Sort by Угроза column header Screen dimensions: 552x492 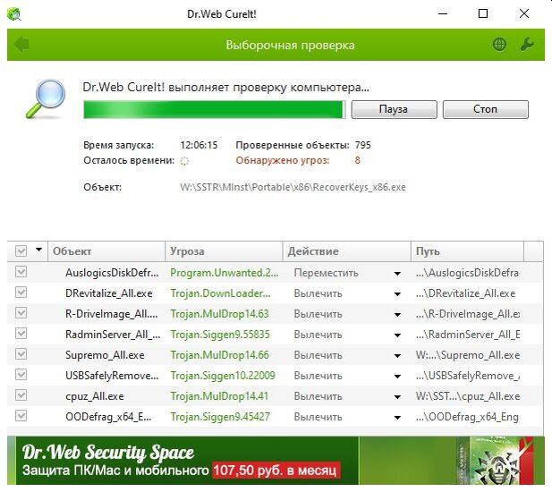(x=224, y=251)
